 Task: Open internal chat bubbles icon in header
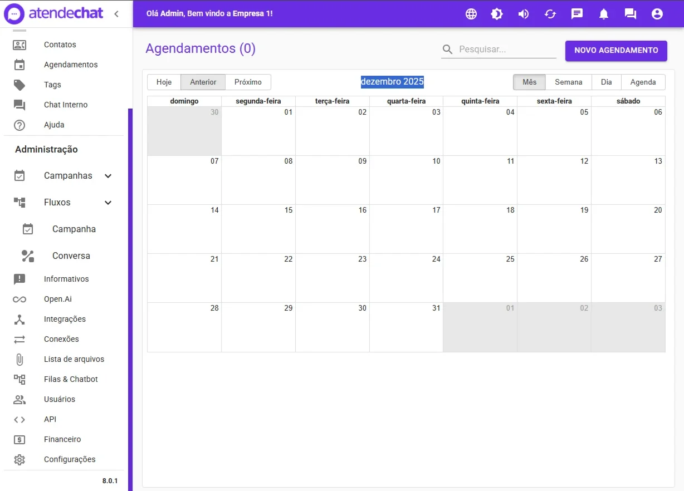click(631, 14)
